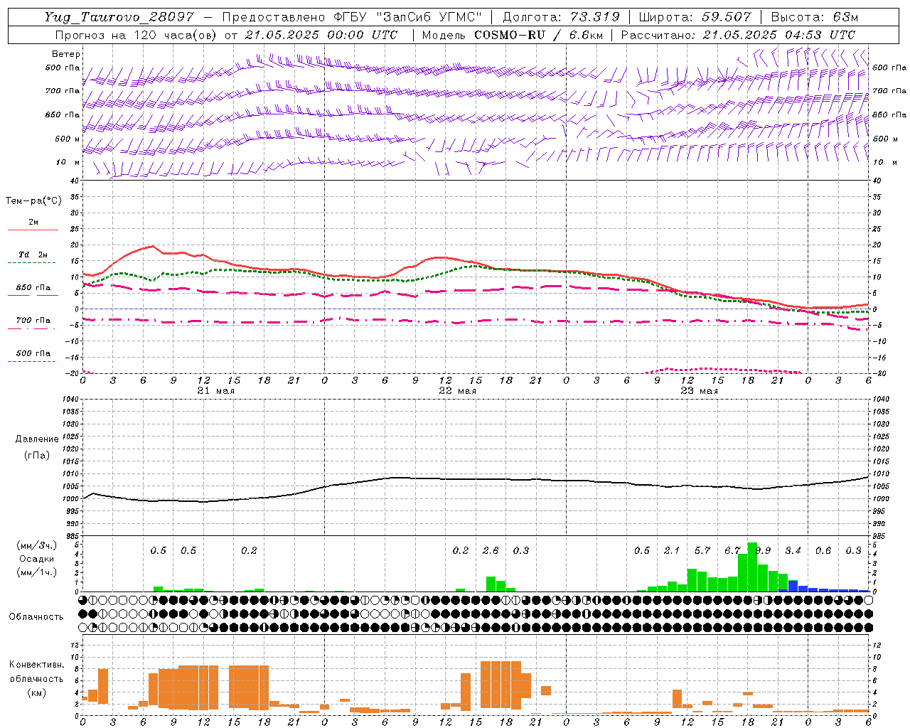
Task: Click the 850 гПа temperature legend entry
Action: click(33, 288)
